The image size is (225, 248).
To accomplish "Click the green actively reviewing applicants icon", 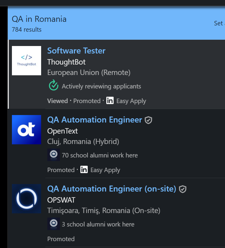I will tap(54, 85).
